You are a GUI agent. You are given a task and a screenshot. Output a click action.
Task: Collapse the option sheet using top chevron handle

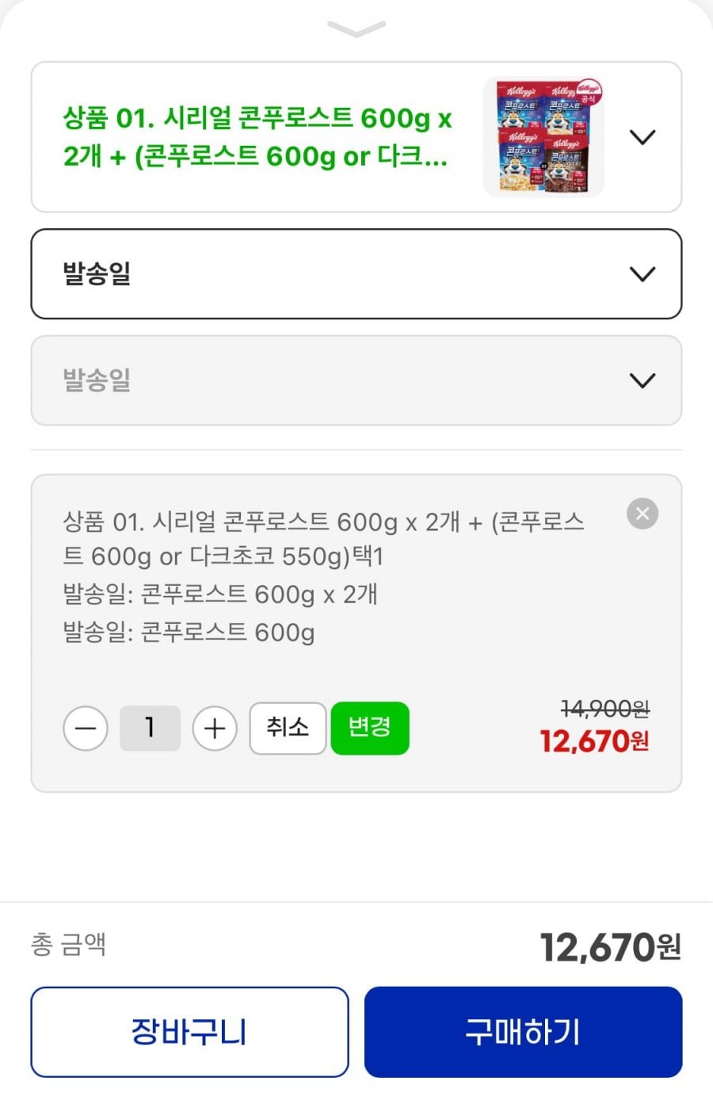point(356,29)
